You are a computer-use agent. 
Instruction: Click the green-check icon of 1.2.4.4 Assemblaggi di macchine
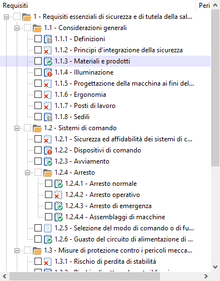pyautogui.click(x=58, y=217)
